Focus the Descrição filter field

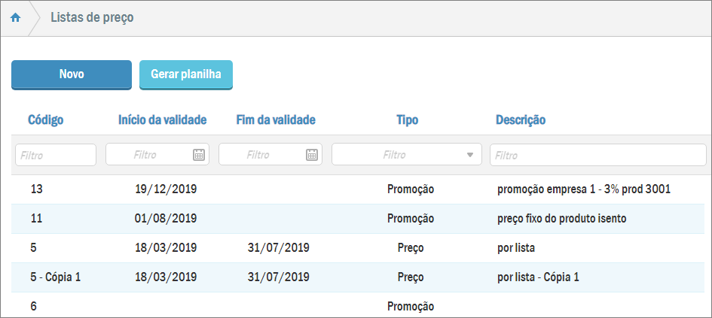597,155
